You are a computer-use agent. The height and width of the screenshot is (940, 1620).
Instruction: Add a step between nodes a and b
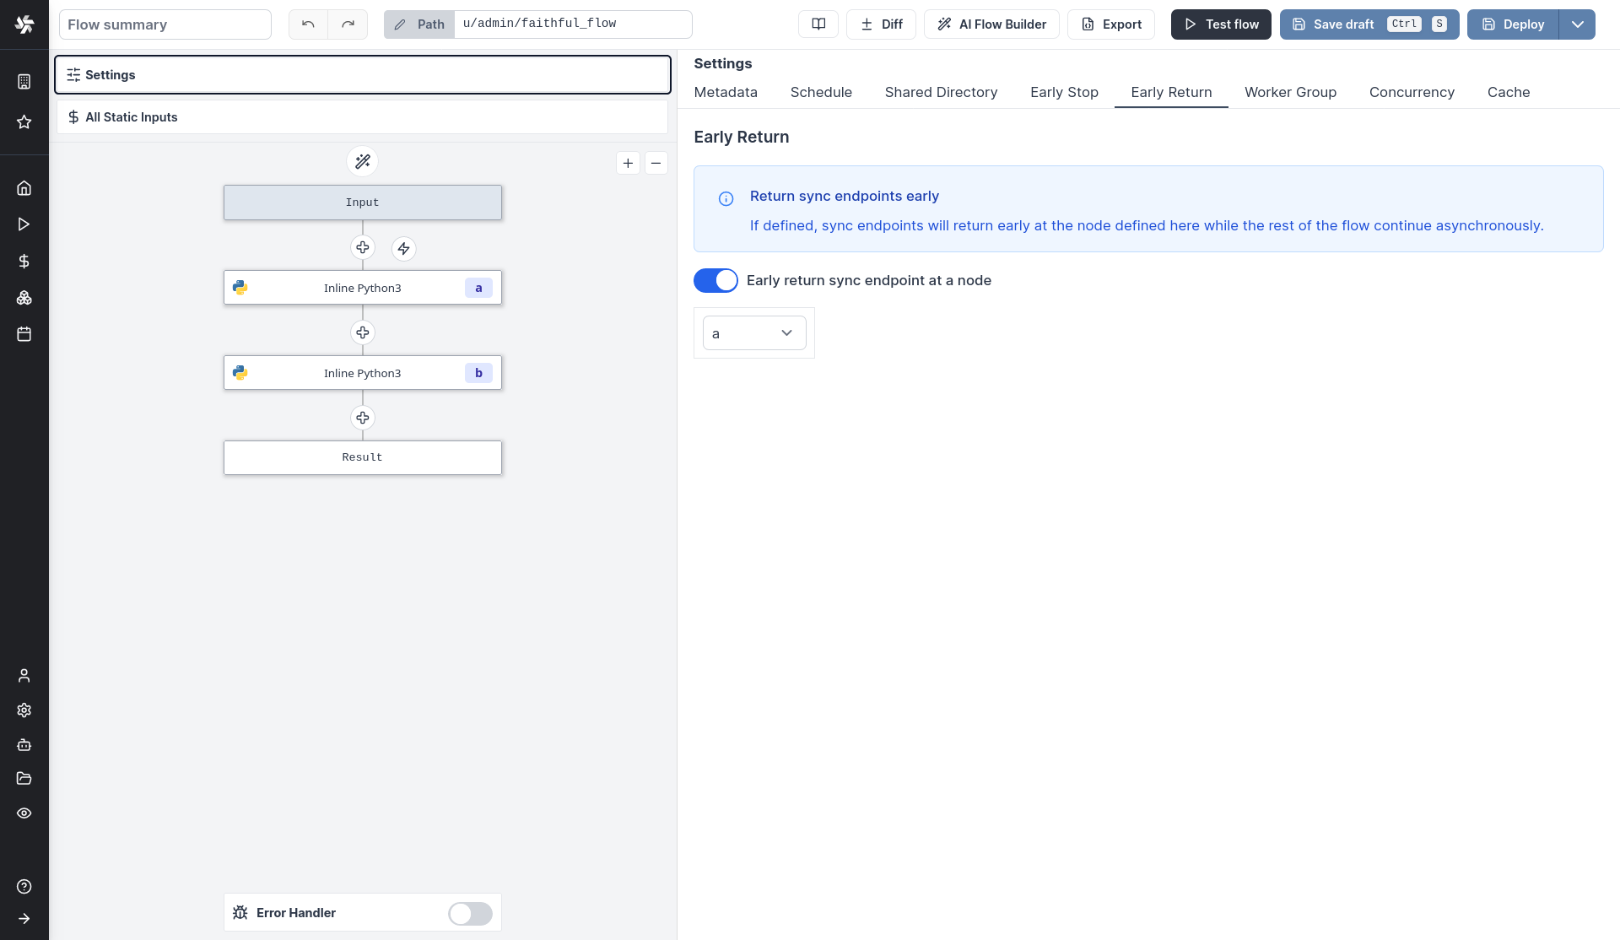coord(362,332)
